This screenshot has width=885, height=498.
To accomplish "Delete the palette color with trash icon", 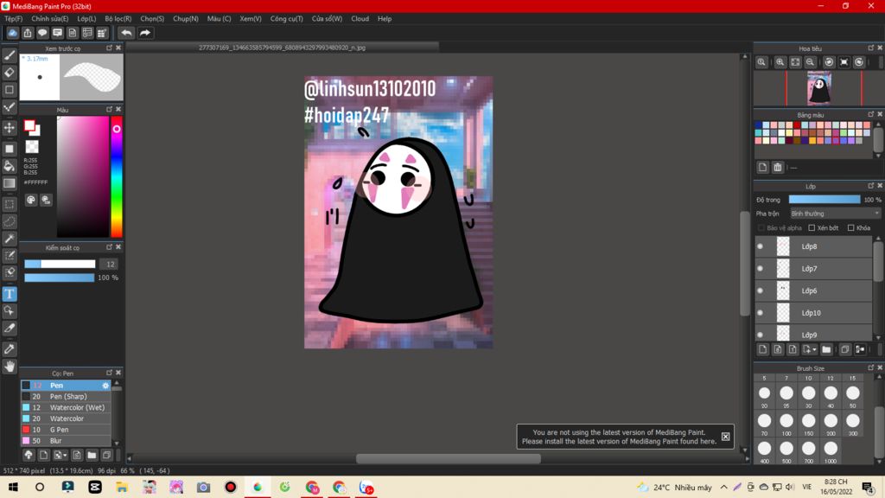I will [x=778, y=167].
